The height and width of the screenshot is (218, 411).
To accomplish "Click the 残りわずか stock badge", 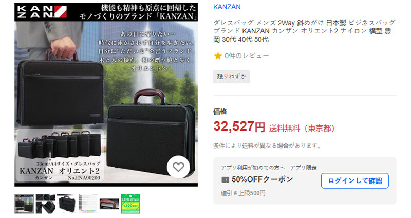I will (x=232, y=77).
